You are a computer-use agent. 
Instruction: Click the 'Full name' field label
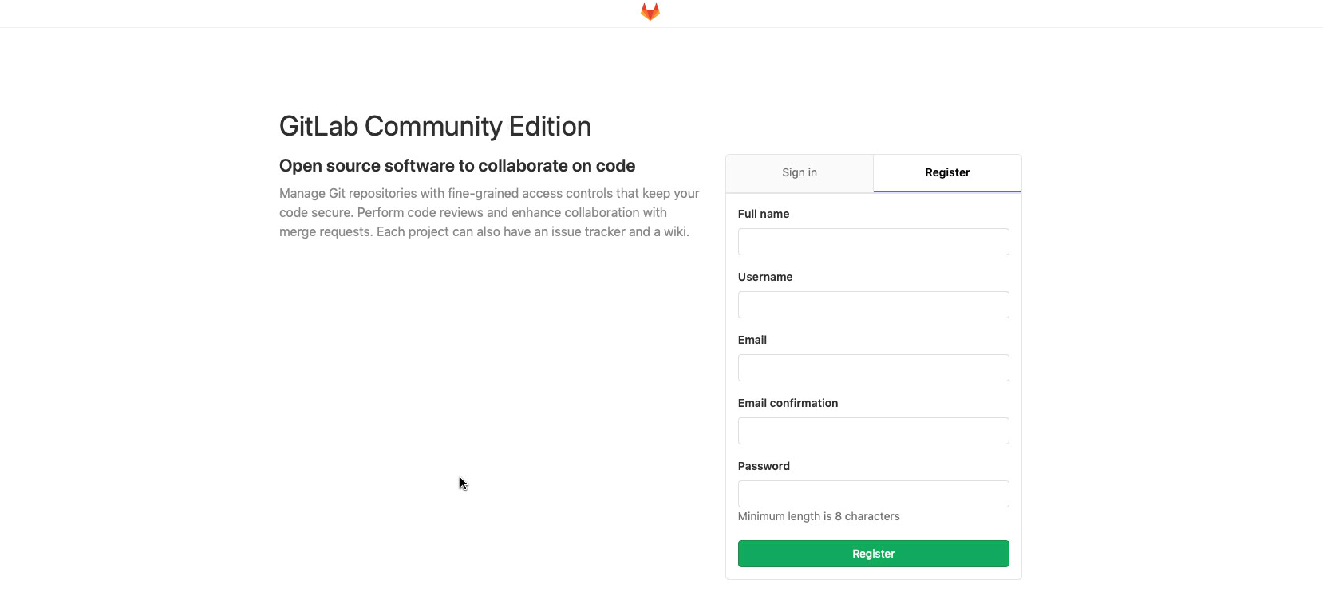coord(763,214)
